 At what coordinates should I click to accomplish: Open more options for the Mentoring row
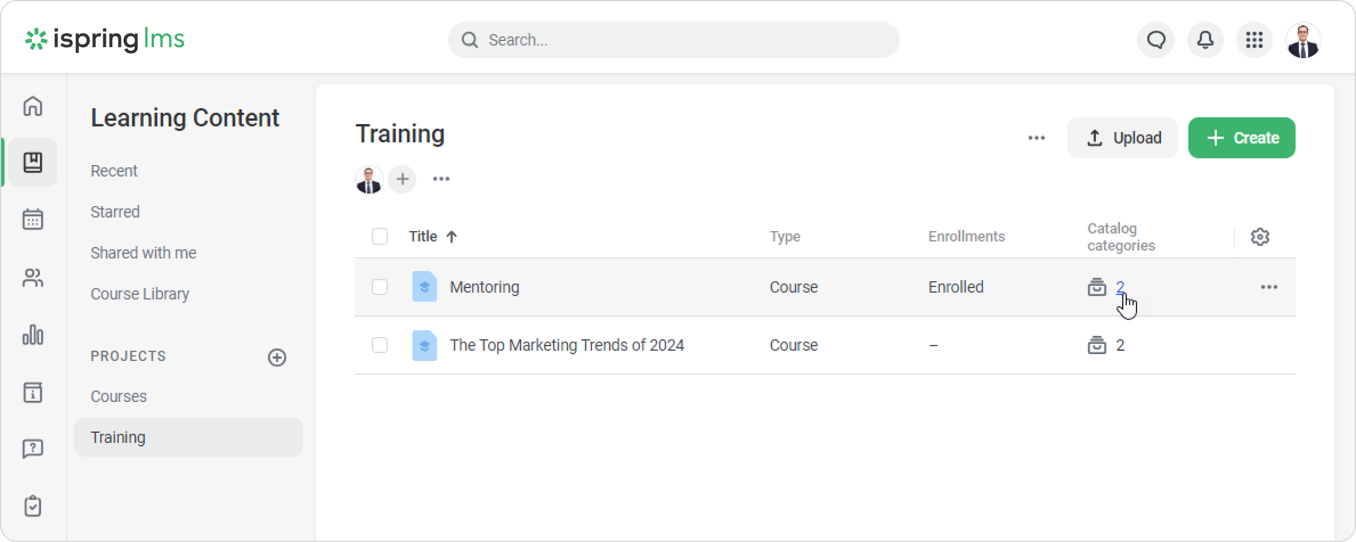coord(1269,287)
